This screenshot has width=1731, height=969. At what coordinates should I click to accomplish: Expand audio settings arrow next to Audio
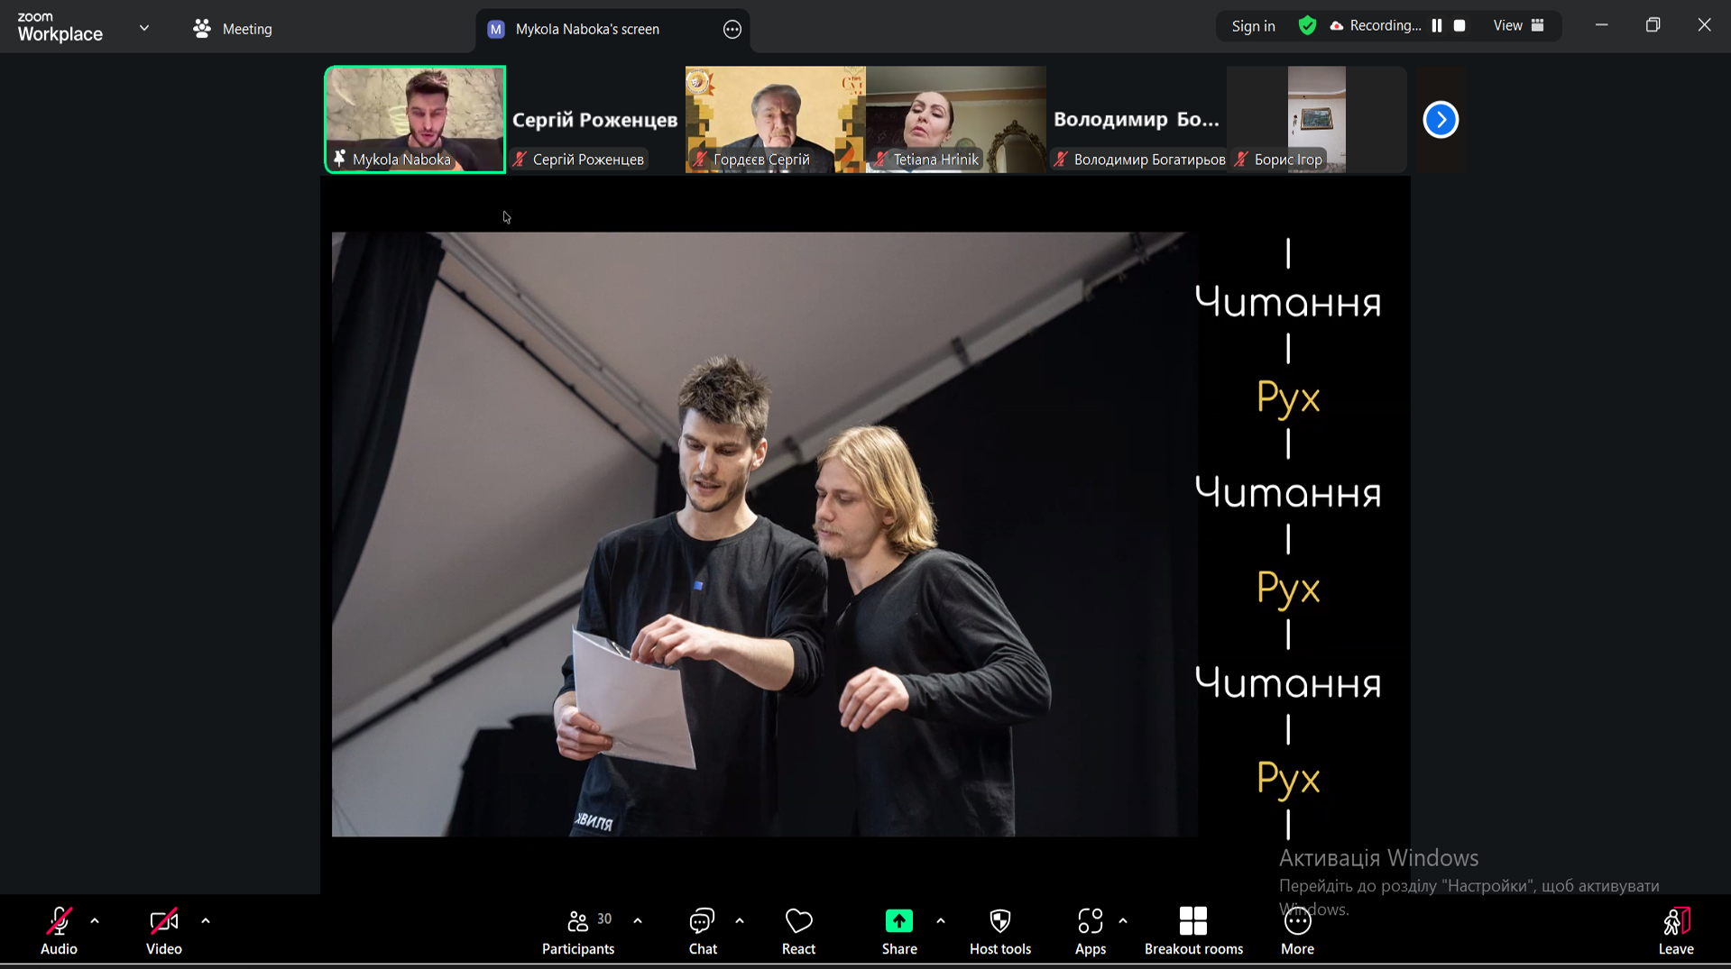click(95, 921)
